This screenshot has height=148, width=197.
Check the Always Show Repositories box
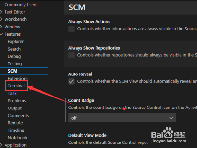(71, 55)
